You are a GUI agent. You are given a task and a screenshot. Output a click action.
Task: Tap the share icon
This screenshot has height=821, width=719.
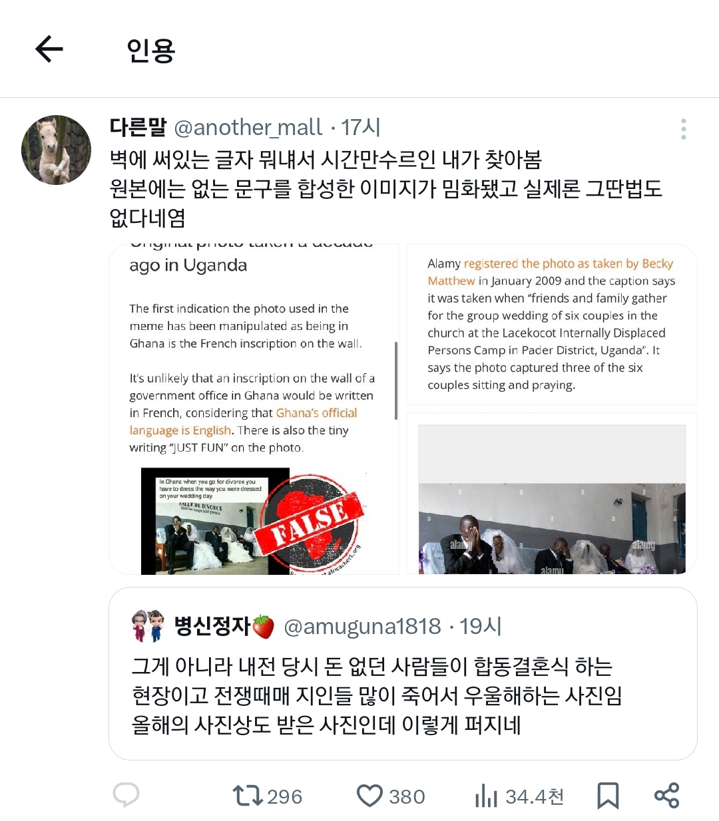[x=666, y=796]
